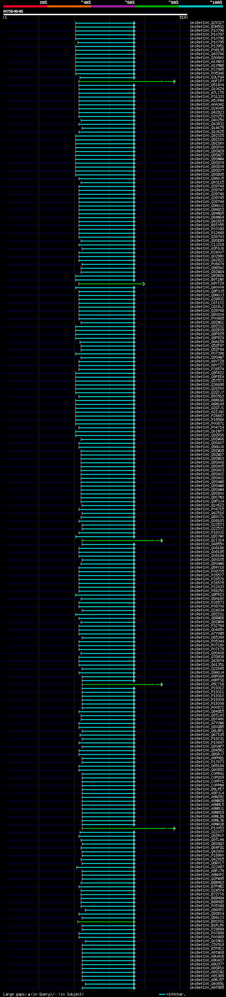Open the UniRef100_A7LIT5 hit label
Screen dimensions: 226x997
pos(207,93)
